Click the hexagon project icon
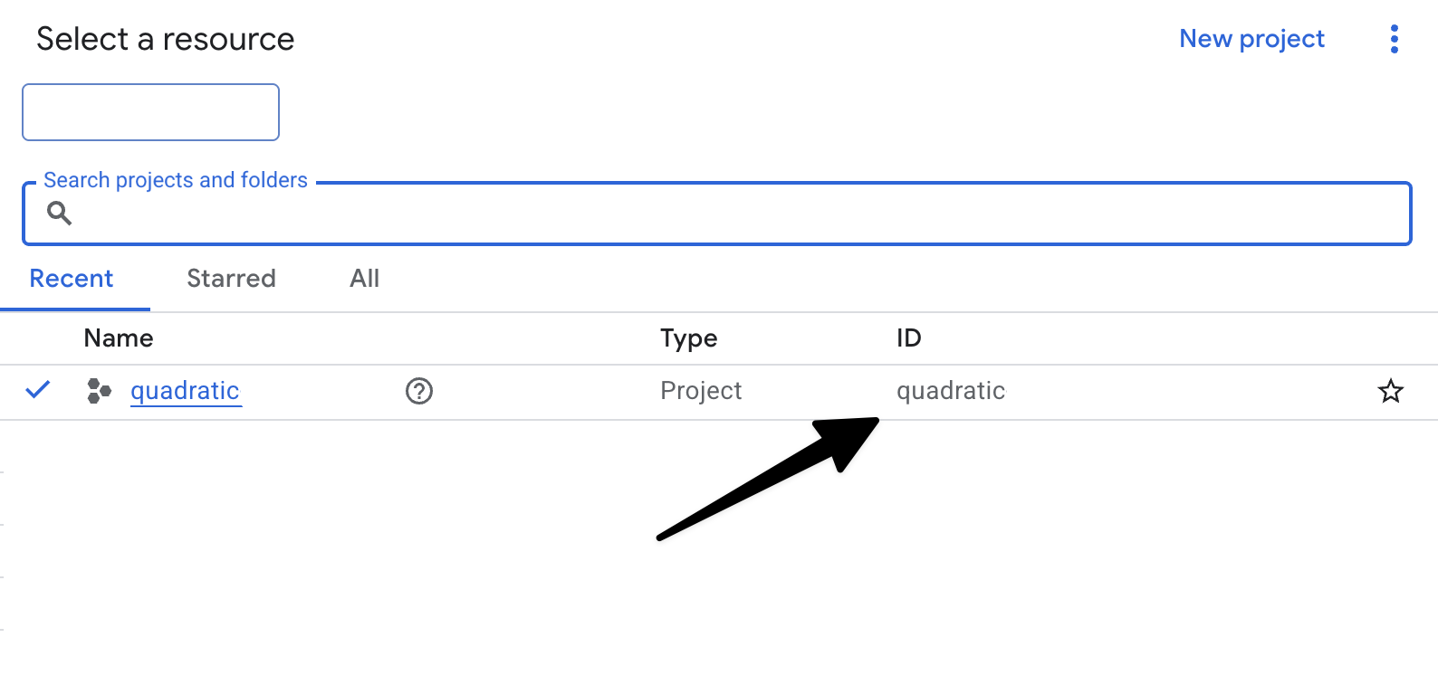The width and height of the screenshot is (1438, 685). [x=99, y=391]
